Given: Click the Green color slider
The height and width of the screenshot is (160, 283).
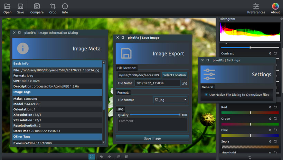Looking at the screenshot, I should point(250,124).
